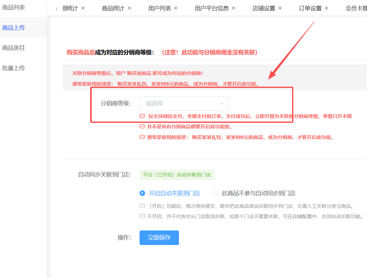367x278 pixels.
Task: Switch to the 用户列表 tab
Action: point(160,8)
